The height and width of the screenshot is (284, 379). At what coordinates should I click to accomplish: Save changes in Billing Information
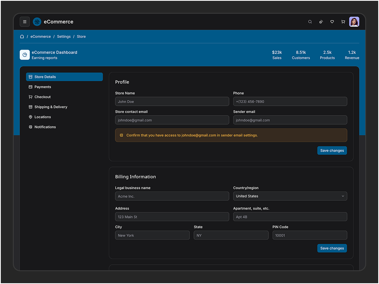(x=332, y=248)
